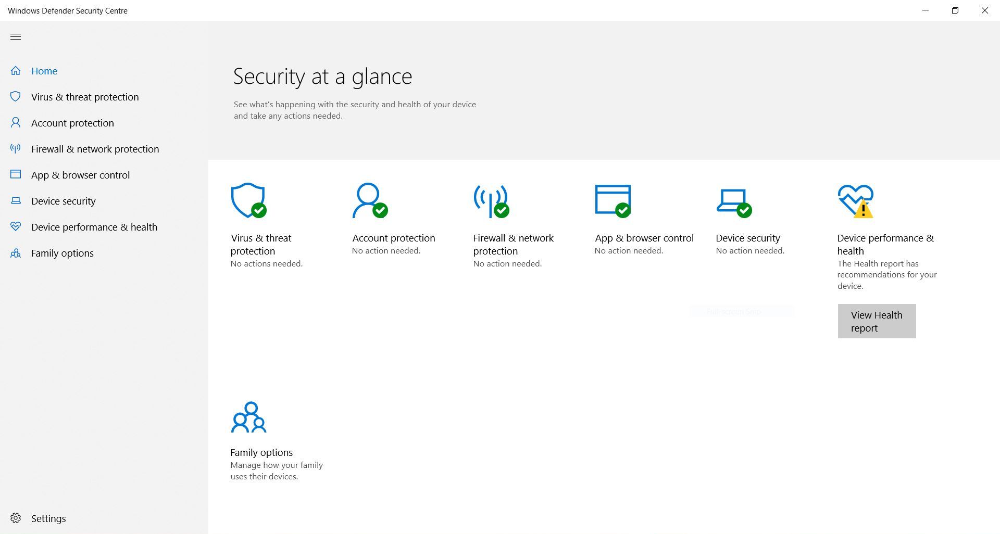This screenshot has height=534, width=1000.
Task: Click the Family options tile title
Action: point(261,452)
